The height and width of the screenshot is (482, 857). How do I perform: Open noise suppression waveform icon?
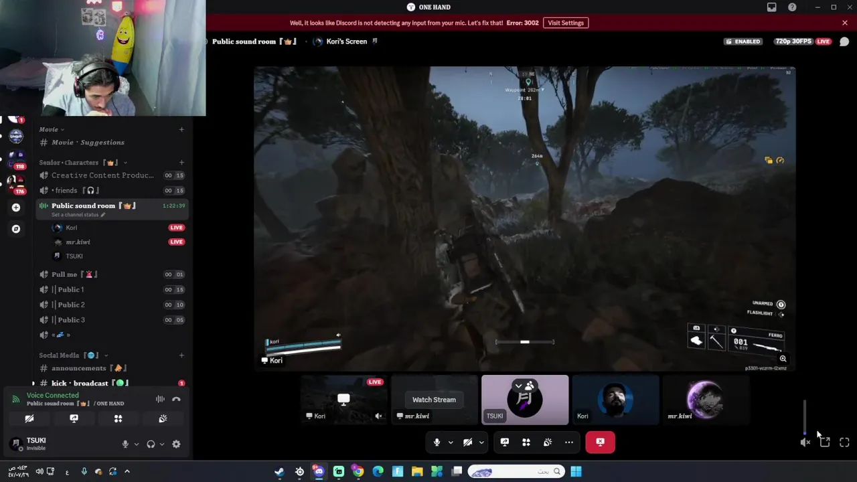coord(160,399)
